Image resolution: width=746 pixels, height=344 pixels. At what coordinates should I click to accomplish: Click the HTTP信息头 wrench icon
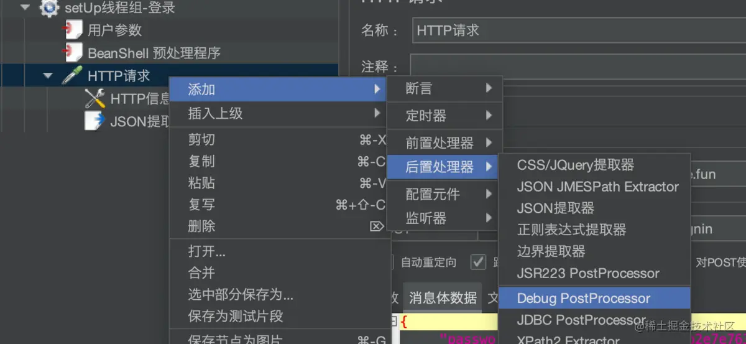pyautogui.click(x=94, y=98)
